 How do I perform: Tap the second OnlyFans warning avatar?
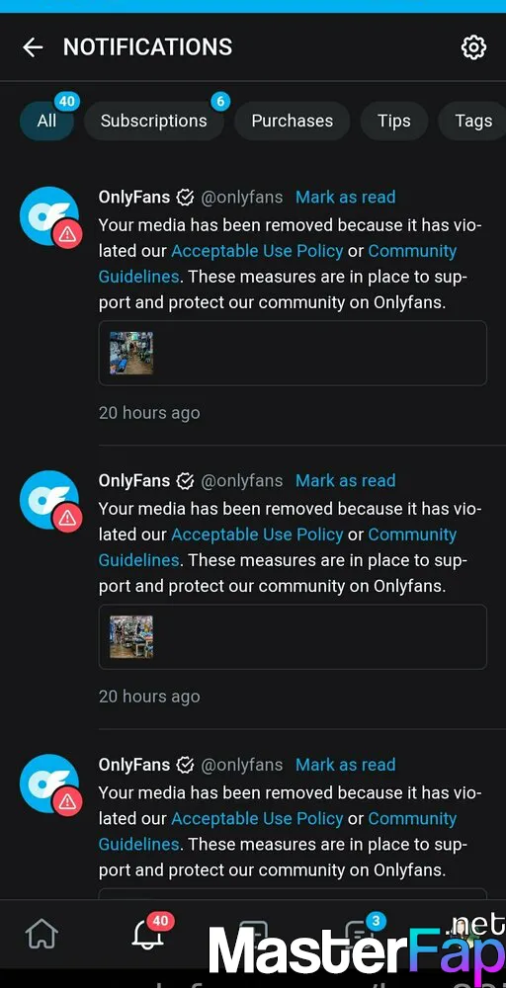49,500
